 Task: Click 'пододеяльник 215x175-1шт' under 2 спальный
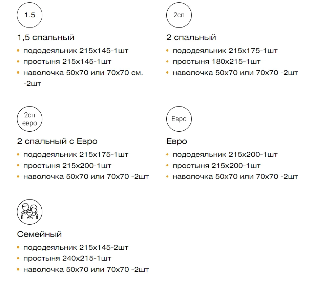click(x=225, y=51)
